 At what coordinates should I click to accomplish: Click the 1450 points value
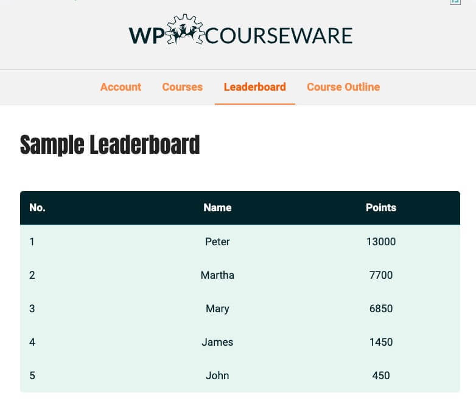point(381,342)
